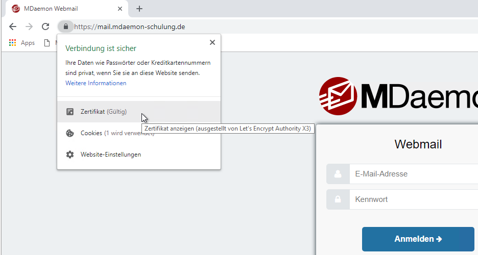
Task: Open the Apps shortcut in the bookmarks bar
Action: point(22,43)
